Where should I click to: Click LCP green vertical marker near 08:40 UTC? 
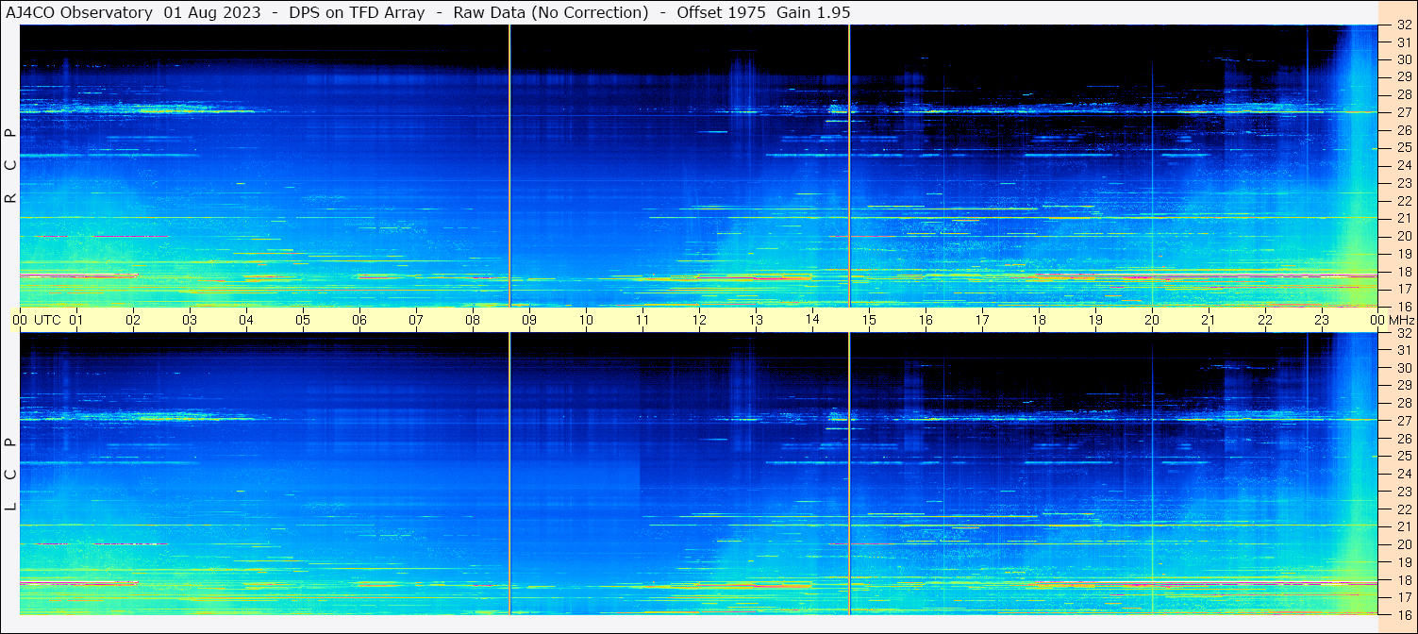[x=509, y=474]
